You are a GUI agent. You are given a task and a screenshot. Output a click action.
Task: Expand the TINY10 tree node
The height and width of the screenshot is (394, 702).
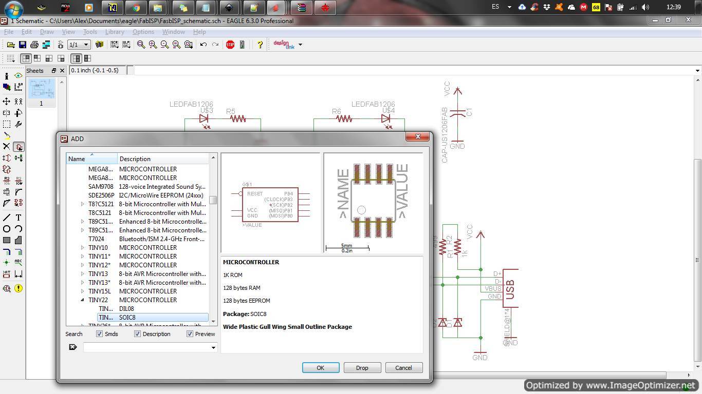pyautogui.click(x=82, y=247)
